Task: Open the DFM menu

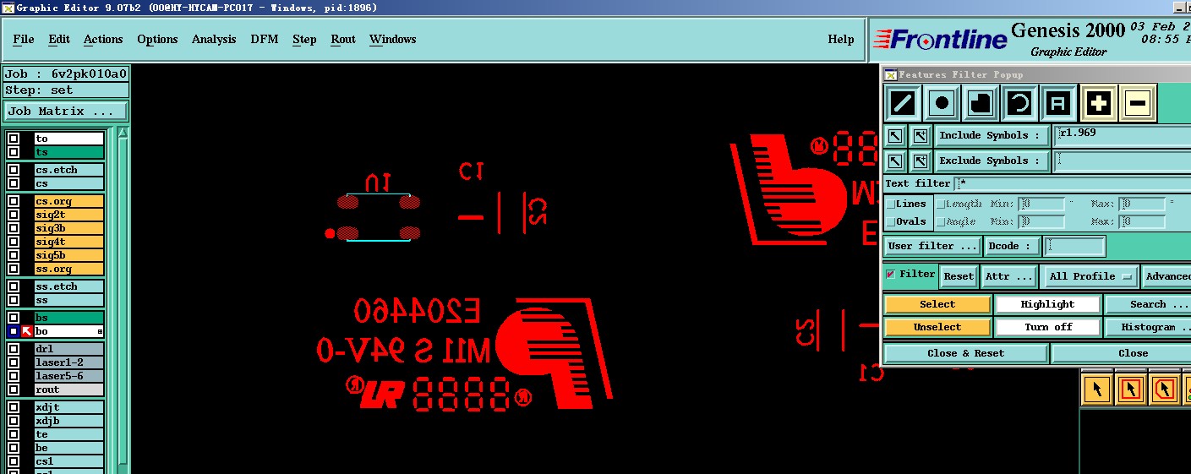Action: pos(265,39)
